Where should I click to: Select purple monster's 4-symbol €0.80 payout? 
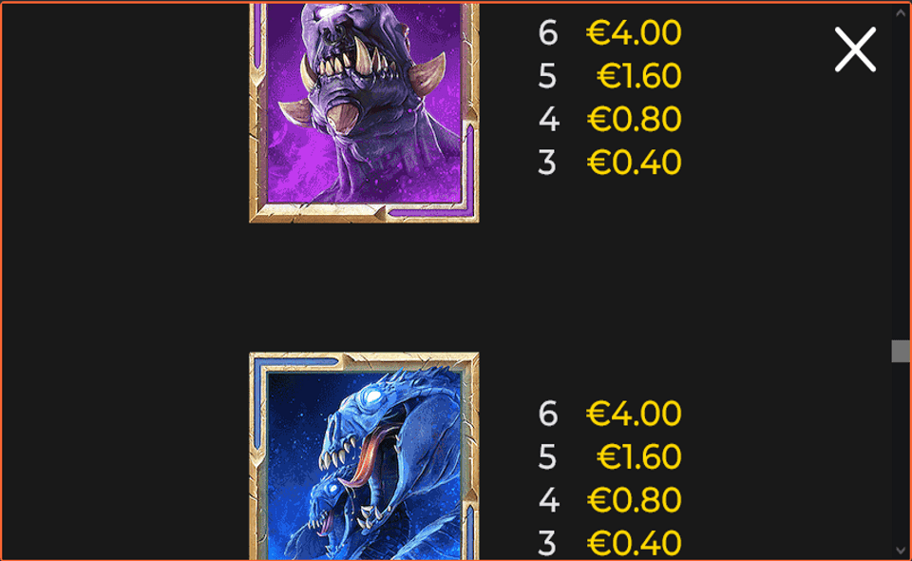634,119
